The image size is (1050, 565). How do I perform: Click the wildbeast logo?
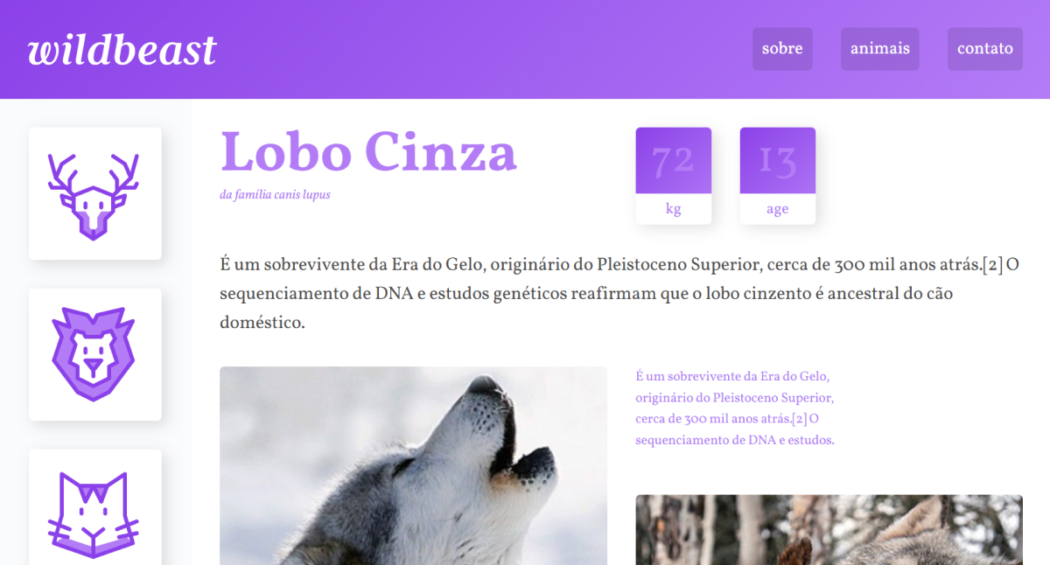click(122, 50)
